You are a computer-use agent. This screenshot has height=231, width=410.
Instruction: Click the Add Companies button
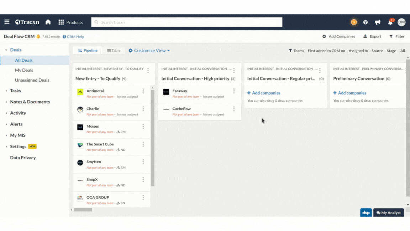point(338,36)
